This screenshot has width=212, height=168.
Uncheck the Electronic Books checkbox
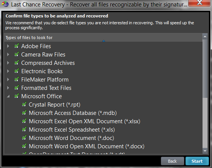pyautogui.click(x=17, y=71)
